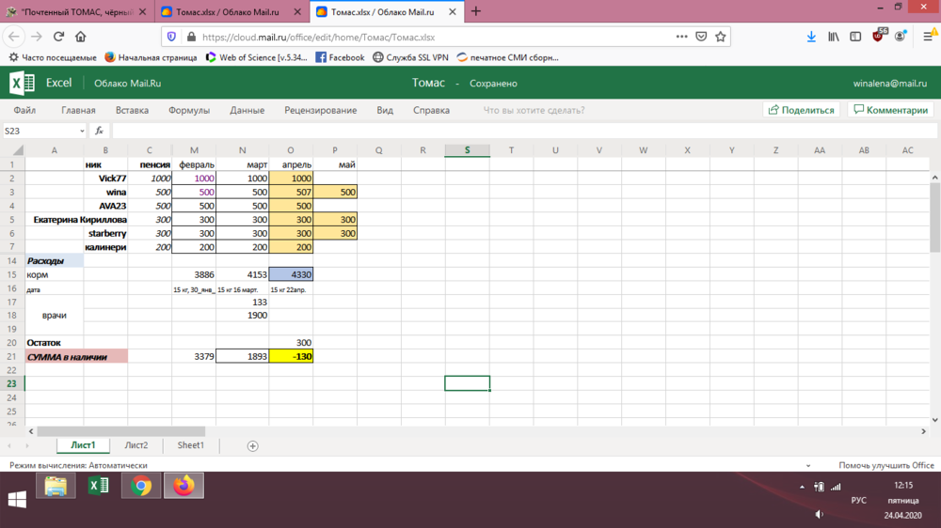Viewport: 941px width, 528px height.
Task: Bookmark this page with the star icon
Action: pos(721,37)
